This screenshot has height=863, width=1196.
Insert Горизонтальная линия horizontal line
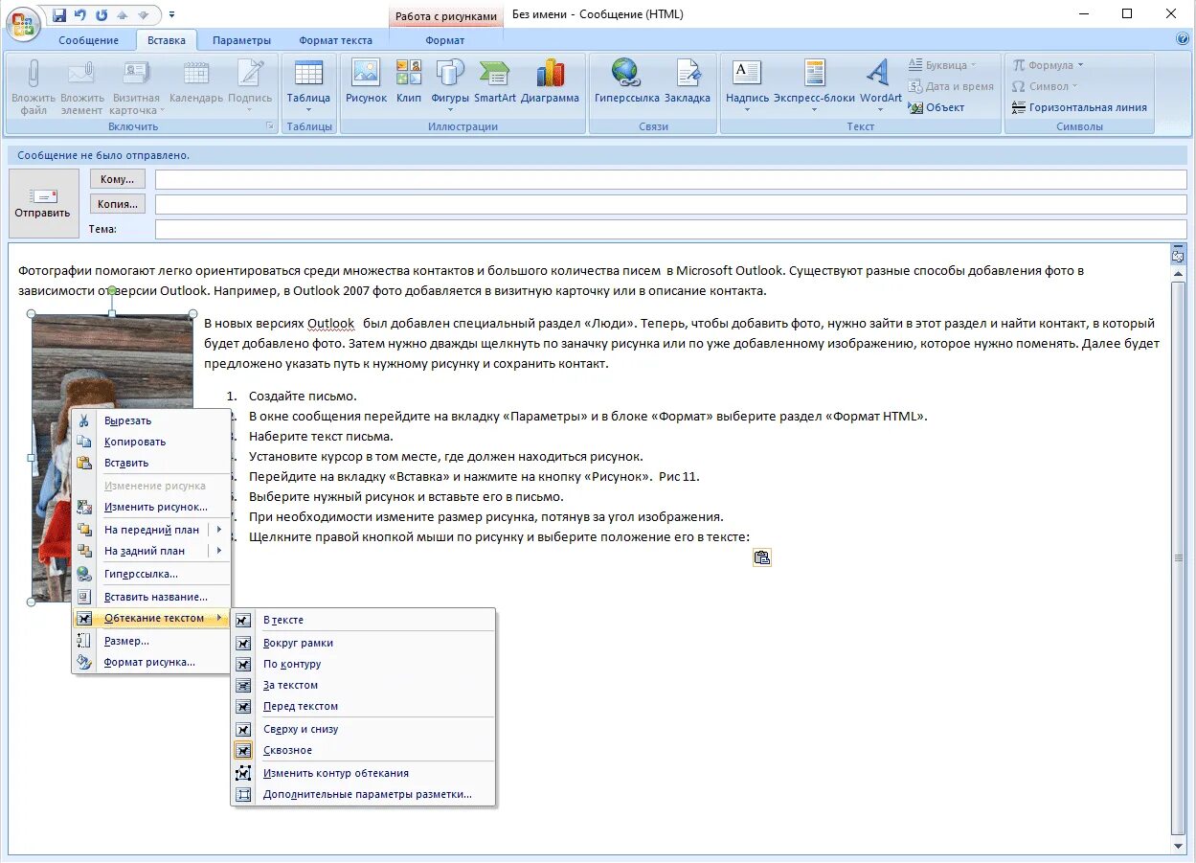click(1079, 107)
